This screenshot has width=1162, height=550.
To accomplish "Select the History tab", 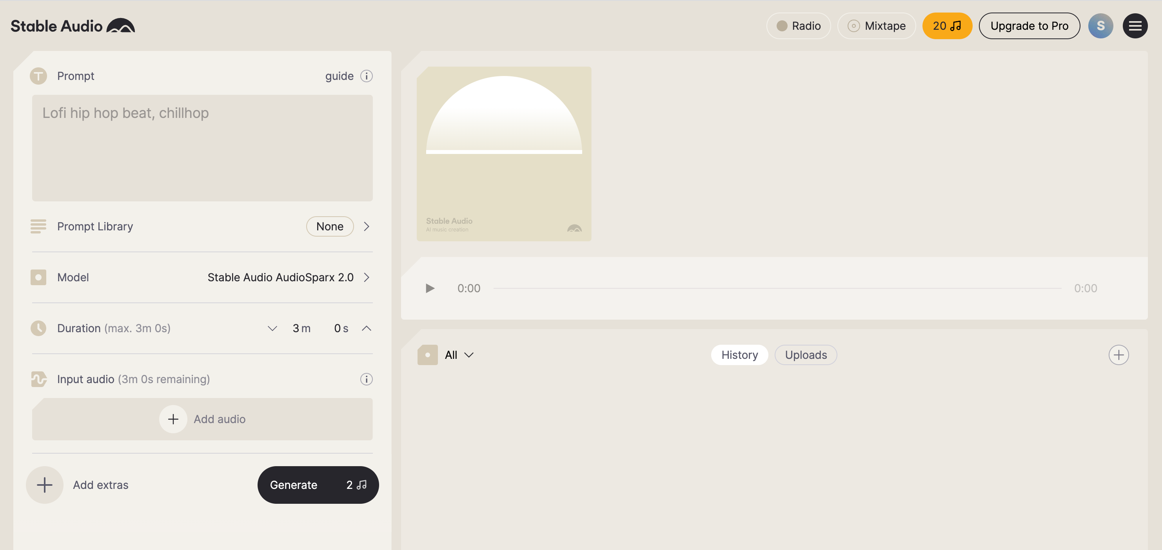I will [739, 355].
